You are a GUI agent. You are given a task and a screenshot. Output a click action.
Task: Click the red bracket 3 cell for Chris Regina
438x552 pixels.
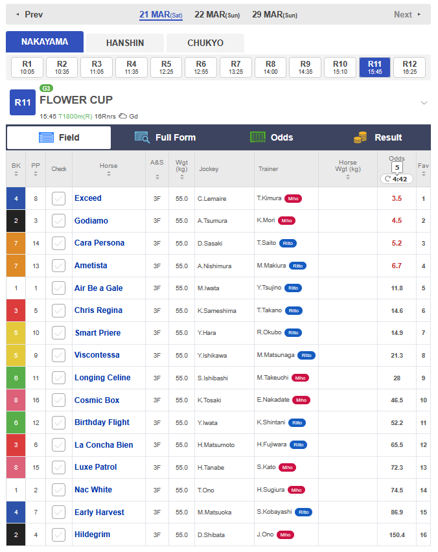click(x=16, y=310)
